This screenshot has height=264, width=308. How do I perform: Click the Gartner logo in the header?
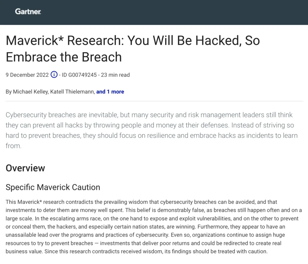coord(28,12)
